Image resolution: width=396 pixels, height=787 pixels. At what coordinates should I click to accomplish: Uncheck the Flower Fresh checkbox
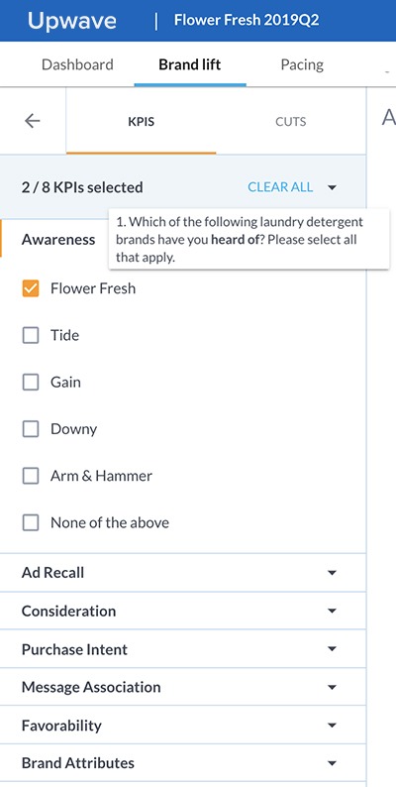(31, 288)
